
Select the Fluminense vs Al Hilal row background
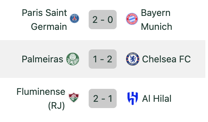point(103,98)
